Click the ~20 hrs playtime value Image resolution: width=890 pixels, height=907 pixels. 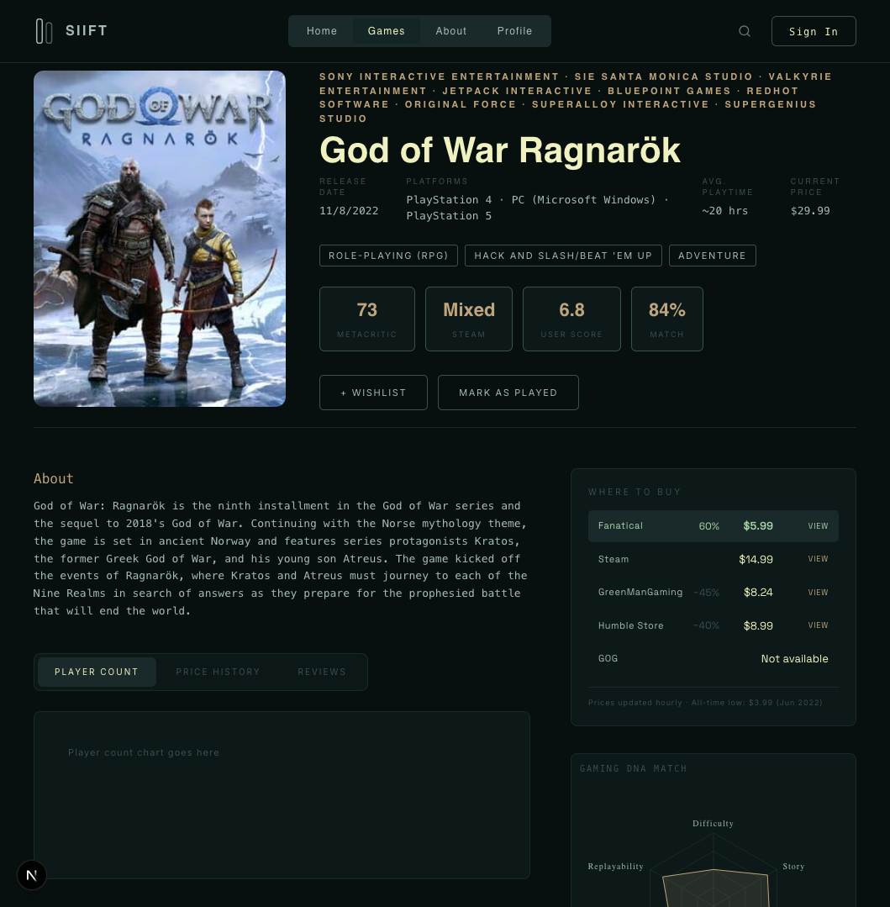724,210
